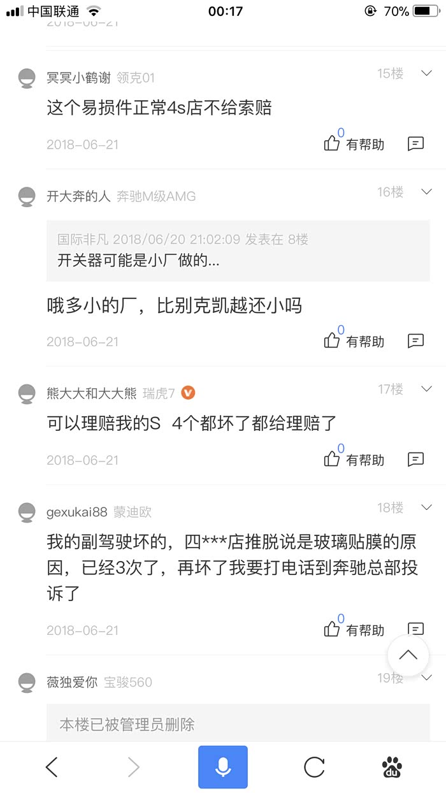The height and width of the screenshot is (793, 446).
Task: Reload the page with the refresh icon
Action: click(x=314, y=767)
